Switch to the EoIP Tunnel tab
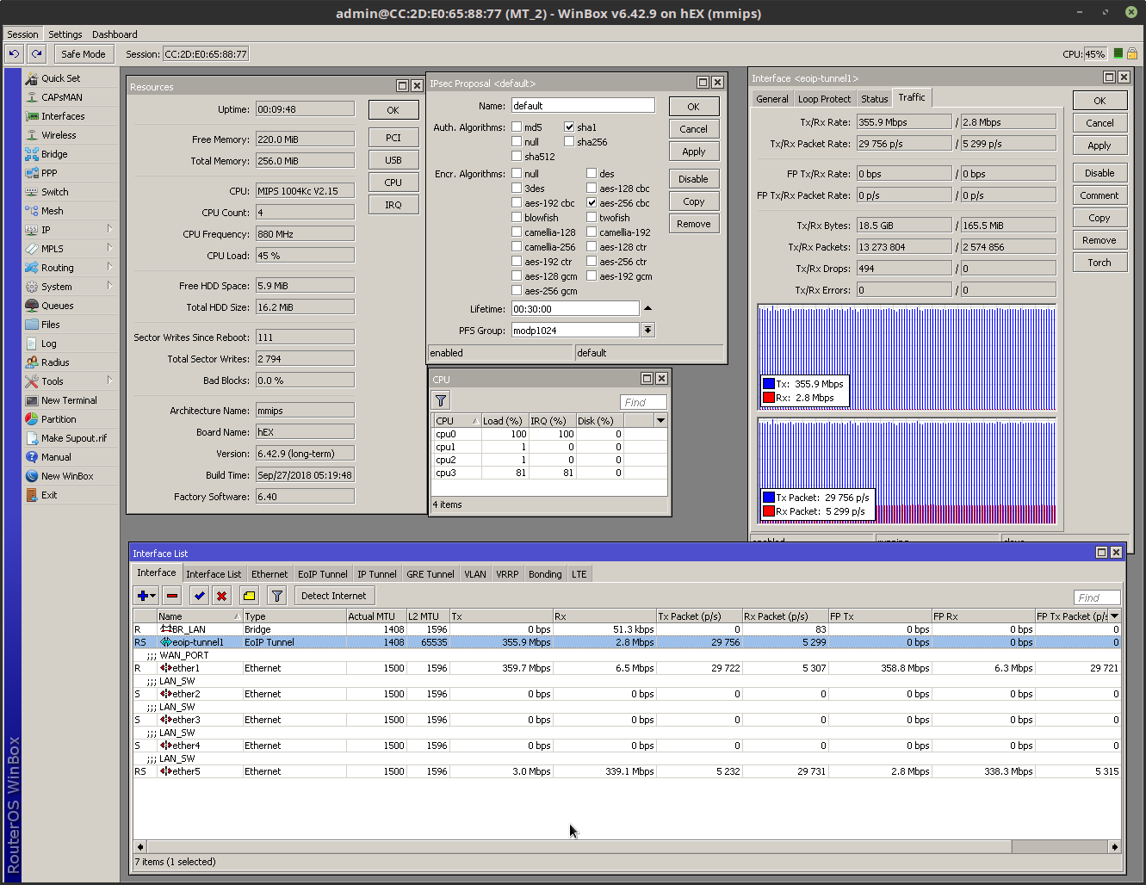1146x885 pixels. point(322,574)
